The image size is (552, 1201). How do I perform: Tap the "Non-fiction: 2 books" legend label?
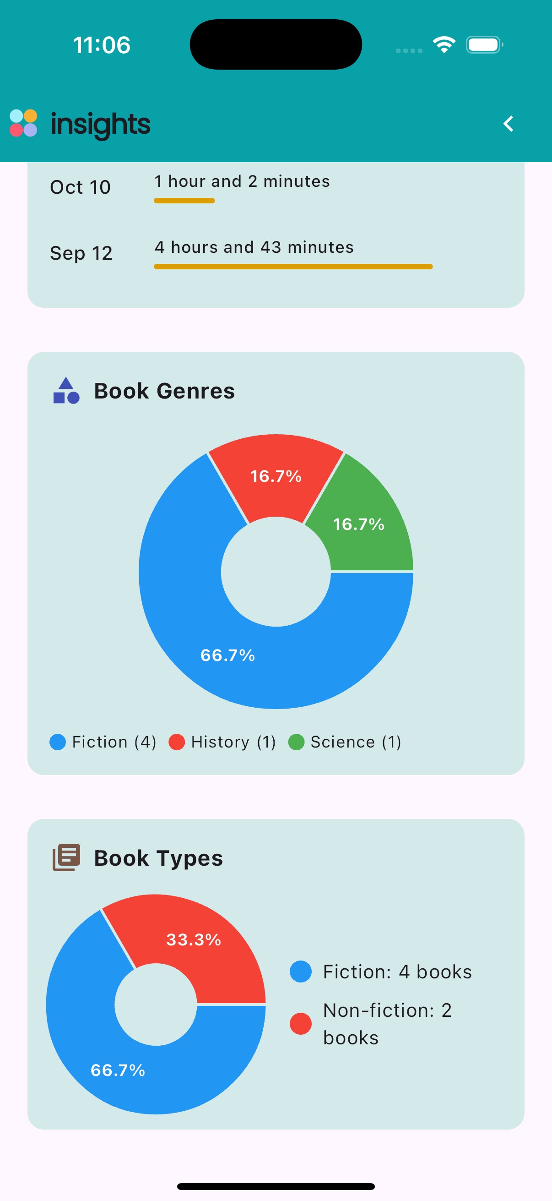pyautogui.click(x=387, y=1023)
